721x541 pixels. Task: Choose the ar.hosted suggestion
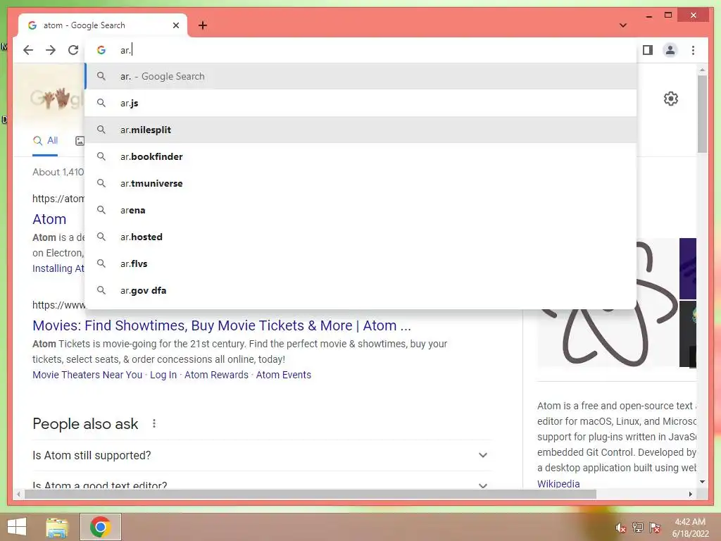point(361,237)
